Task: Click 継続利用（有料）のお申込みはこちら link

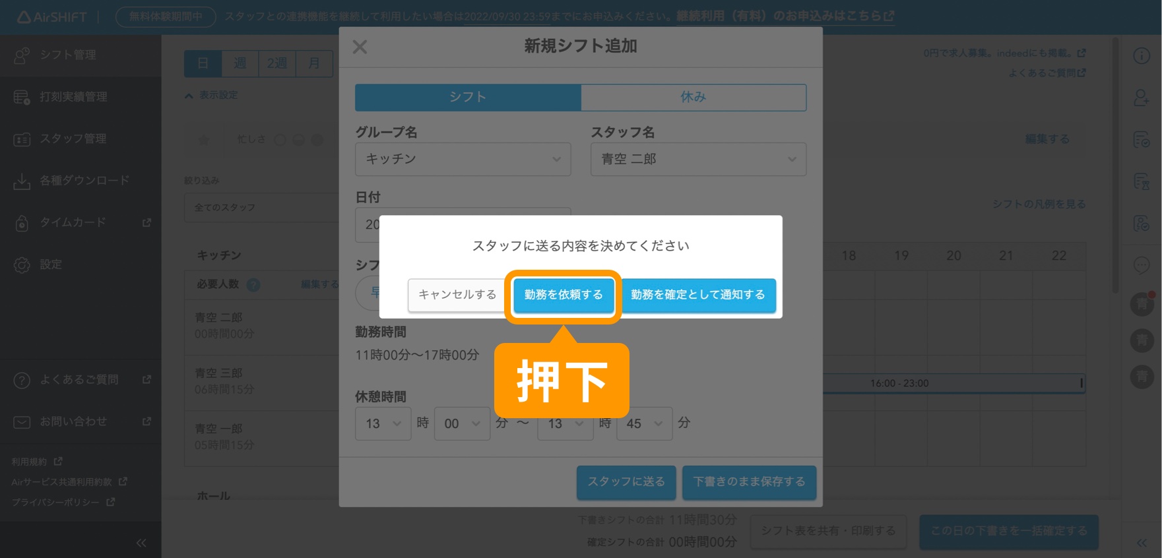Action: click(x=785, y=16)
